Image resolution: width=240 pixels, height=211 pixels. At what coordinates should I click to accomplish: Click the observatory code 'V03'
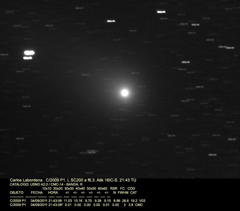pos(142,200)
